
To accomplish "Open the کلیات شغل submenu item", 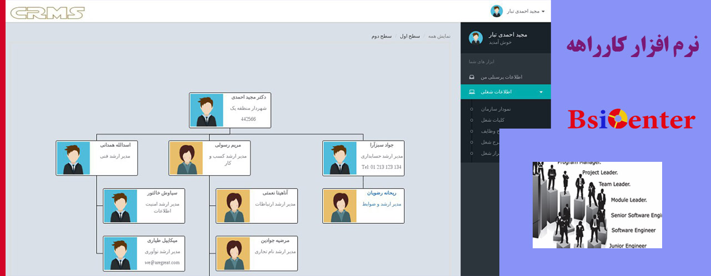I will tap(493, 120).
